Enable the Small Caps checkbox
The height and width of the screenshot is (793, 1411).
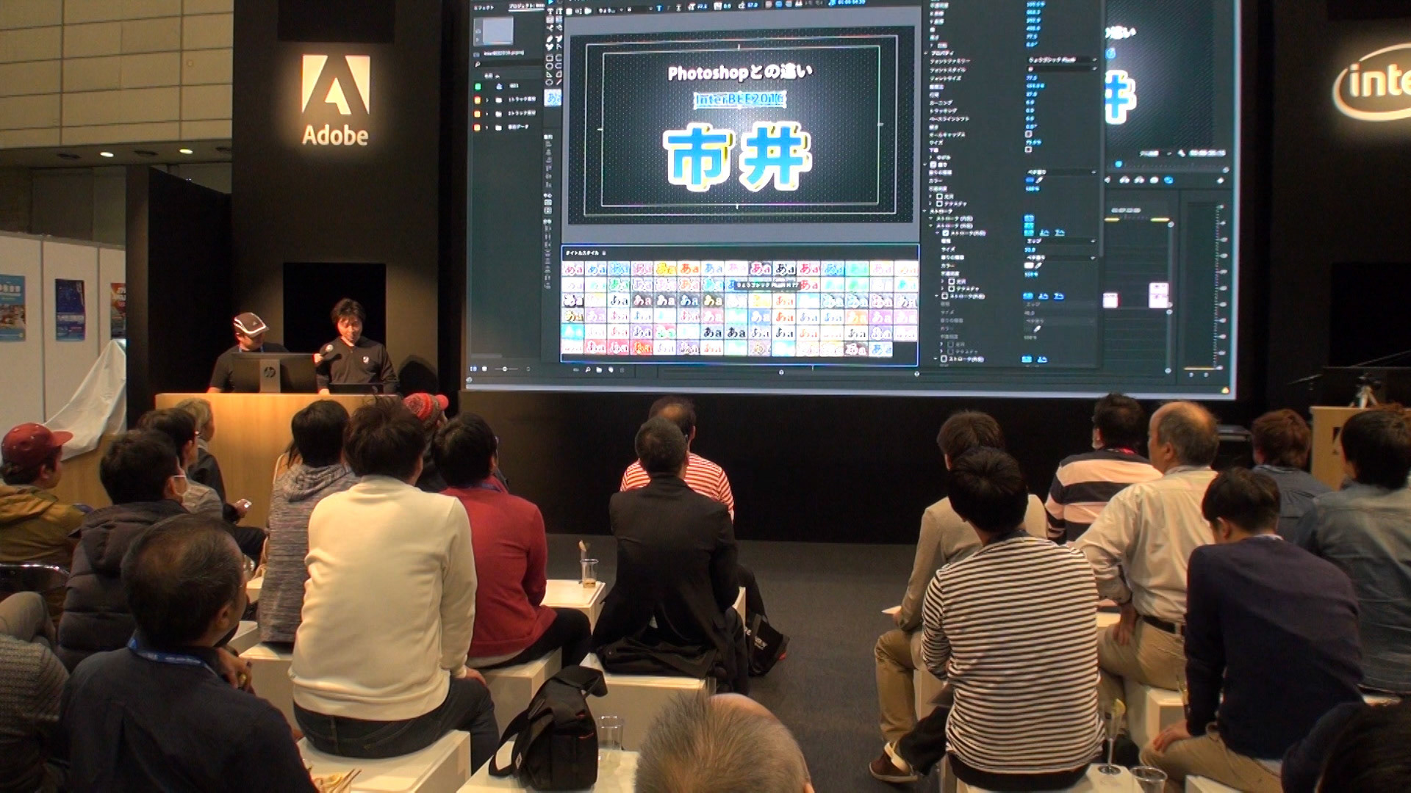click(x=1028, y=134)
